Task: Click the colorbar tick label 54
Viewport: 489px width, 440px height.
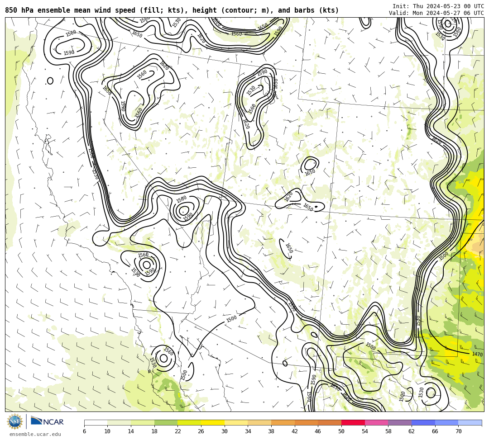Action: coord(364,431)
